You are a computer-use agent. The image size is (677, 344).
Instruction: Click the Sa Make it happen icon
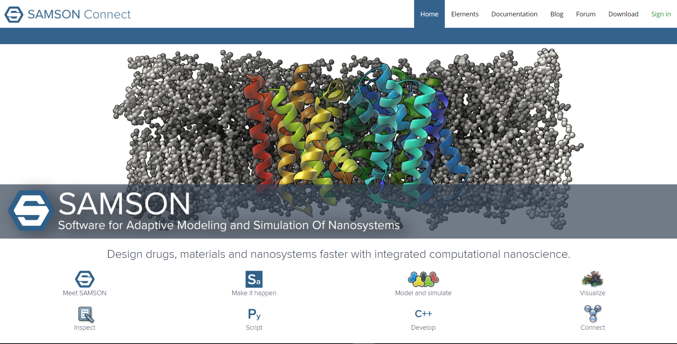point(254,279)
